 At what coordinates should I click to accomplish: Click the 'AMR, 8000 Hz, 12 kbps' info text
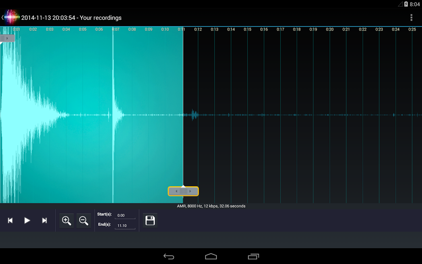(x=211, y=206)
